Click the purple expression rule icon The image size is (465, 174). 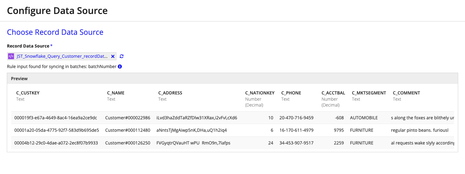[x=11, y=56]
